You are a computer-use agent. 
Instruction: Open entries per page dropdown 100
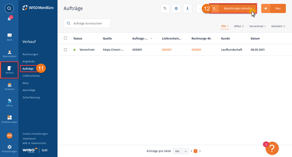pos(181,151)
